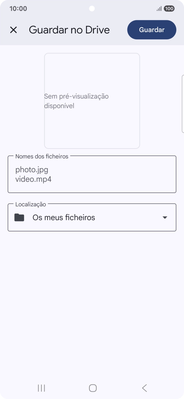The height and width of the screenshot is (399, 184).
Task: Tap the 10:00 clock in the status bar
Action: coord(18,9)
